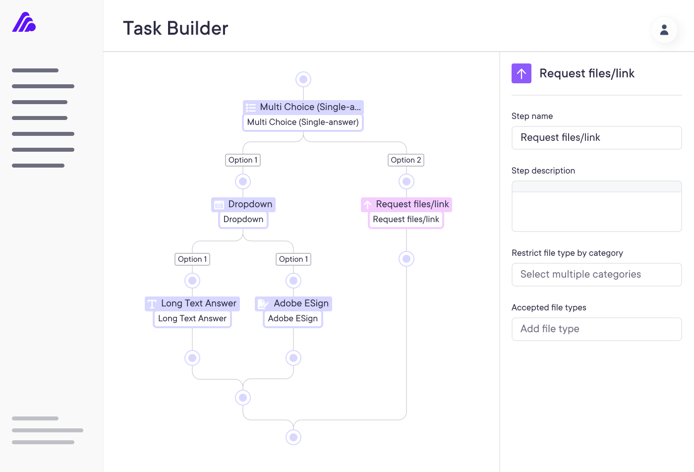Click the Multi Choice list icon on the node
This screenshot has width=694, height=472.
click(x=251, y=108)
